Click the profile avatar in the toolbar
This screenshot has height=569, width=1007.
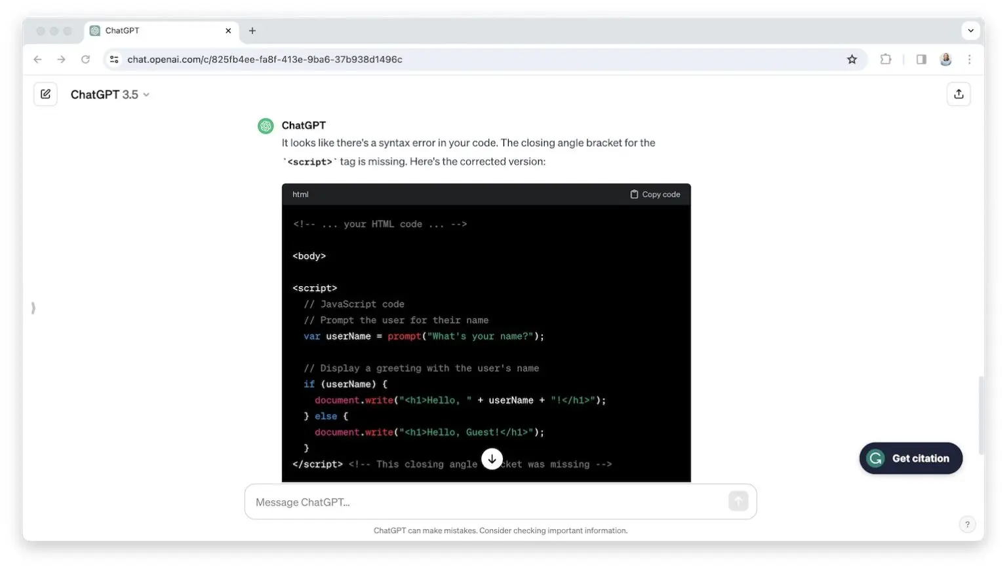point(945,59)
